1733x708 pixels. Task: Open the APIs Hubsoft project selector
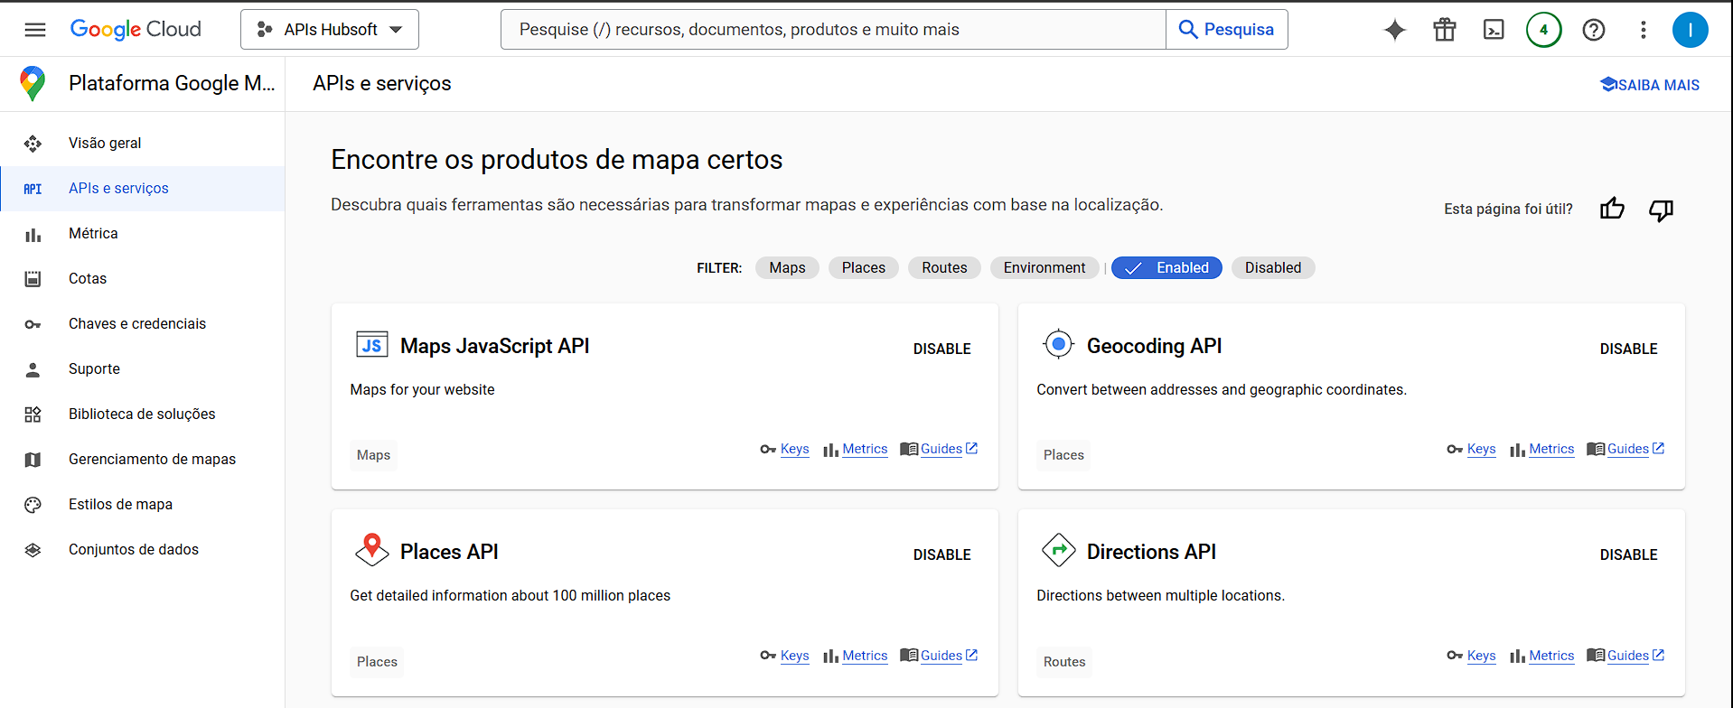pos(330,30)
